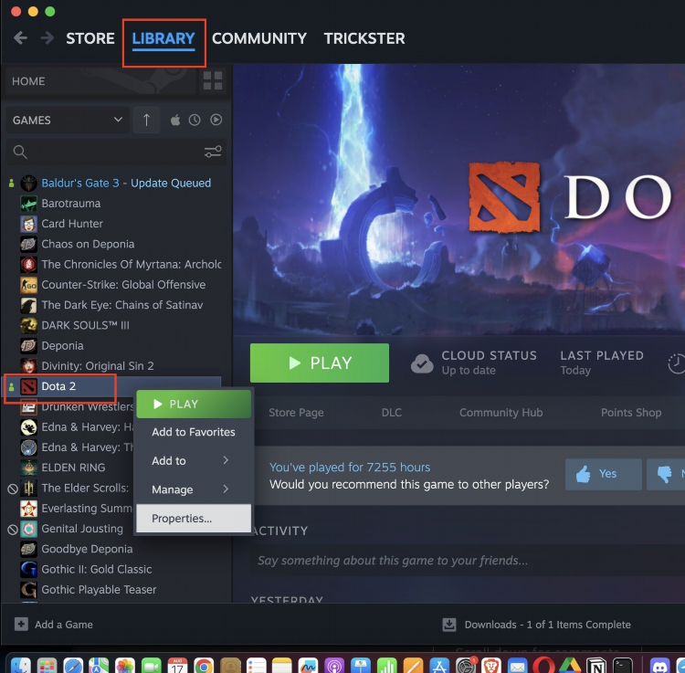Viewport: 685px width, 673px height.
Task: Click the ELDEN RING game icon
Action: point(28,468)
